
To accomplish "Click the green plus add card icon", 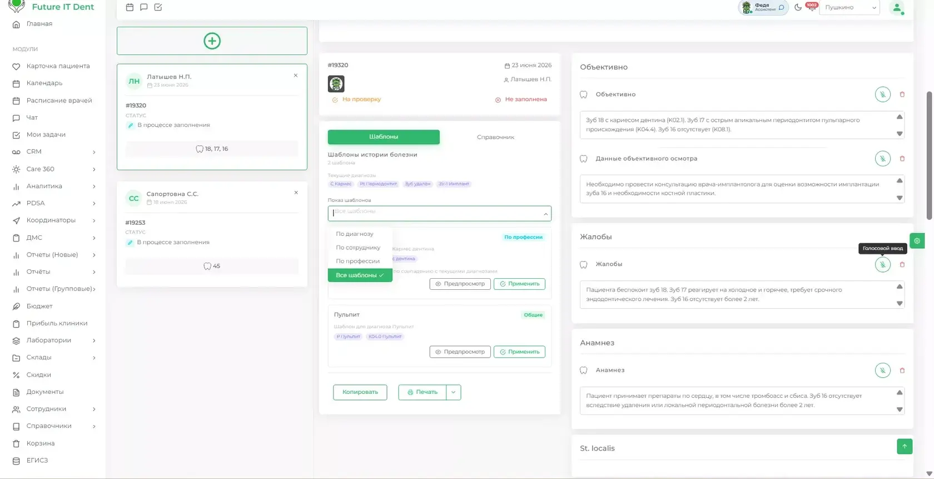I will (212, 41).
